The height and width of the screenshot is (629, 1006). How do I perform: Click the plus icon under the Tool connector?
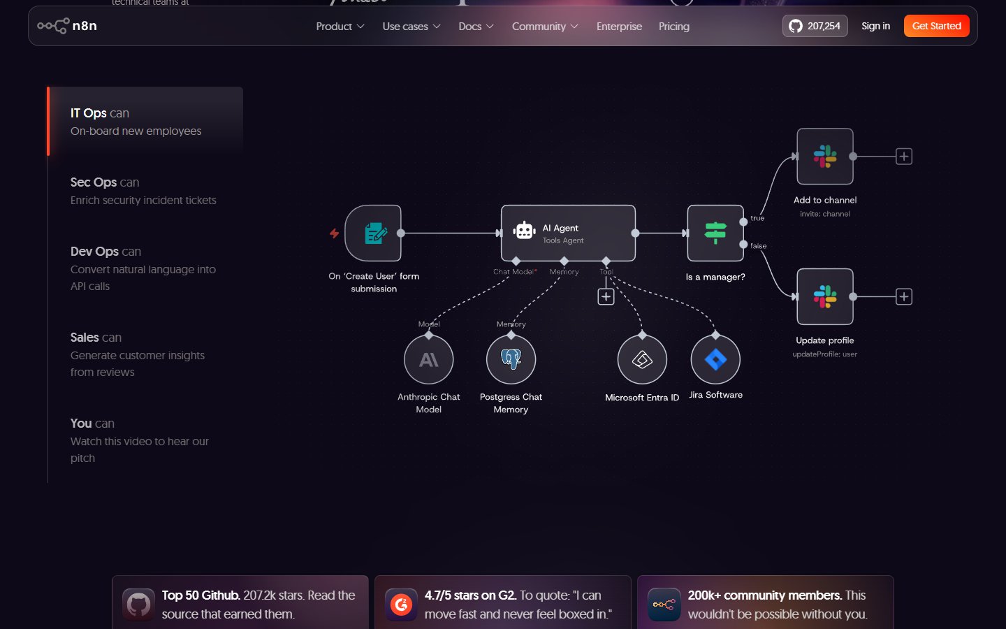(x=606, y=297)
